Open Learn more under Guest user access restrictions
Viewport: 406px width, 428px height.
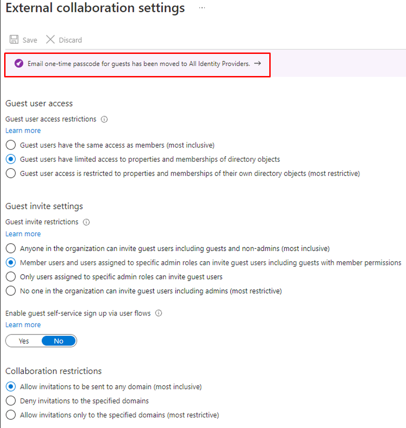23,130
